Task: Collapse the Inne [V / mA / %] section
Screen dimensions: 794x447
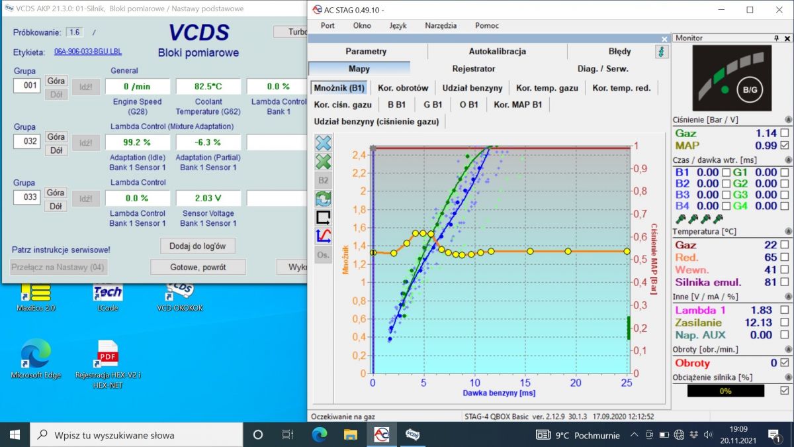Action: coord(788,297)
